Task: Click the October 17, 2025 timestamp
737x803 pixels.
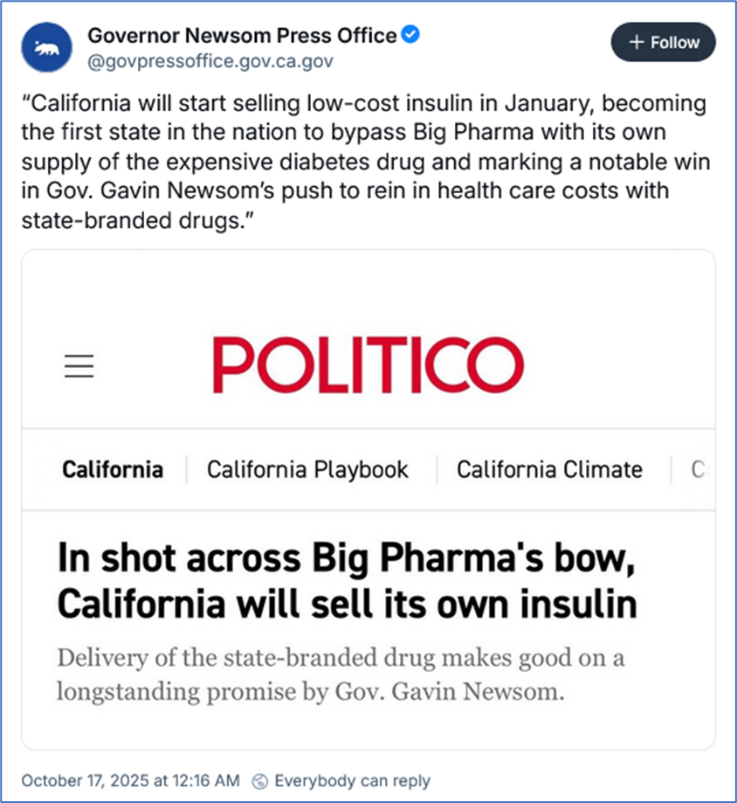Action: tap(130, 780)
